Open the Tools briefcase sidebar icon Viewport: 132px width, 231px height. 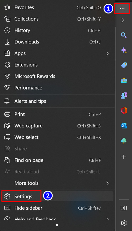click(x=124, y=81)
